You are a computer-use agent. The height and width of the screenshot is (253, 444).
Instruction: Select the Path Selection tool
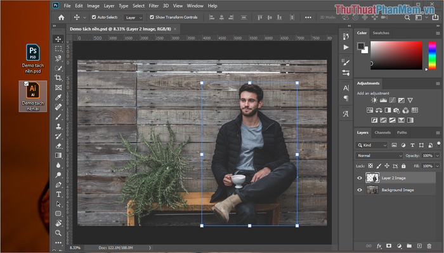pos(58,204)
